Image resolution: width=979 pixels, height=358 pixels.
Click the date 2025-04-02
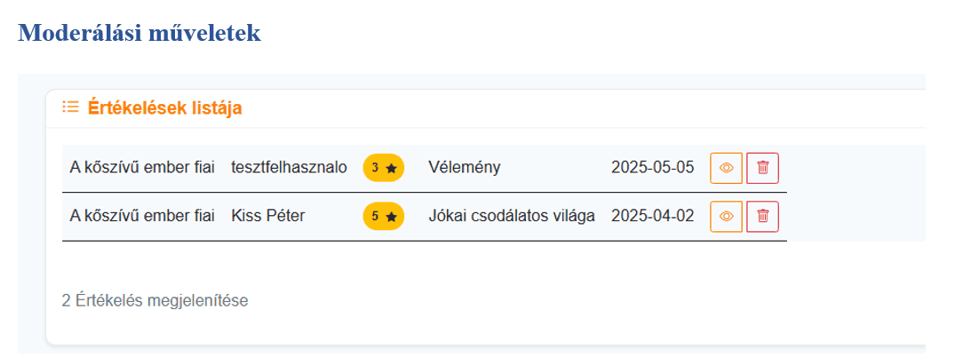pyautogui.click(x=652, y=216)
